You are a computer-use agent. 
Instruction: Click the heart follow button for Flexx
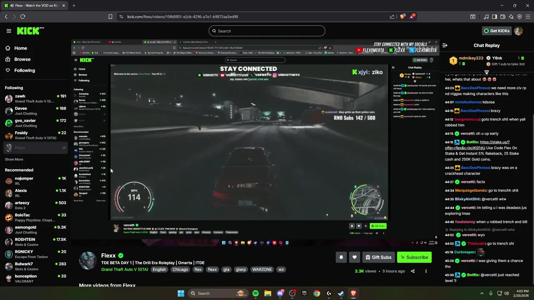click(x=355, y=257)
